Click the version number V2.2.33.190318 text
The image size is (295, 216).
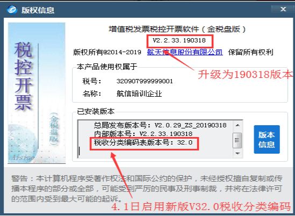pos(179,40)
